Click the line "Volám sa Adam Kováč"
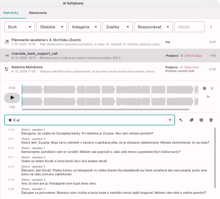 coord(64,161)
